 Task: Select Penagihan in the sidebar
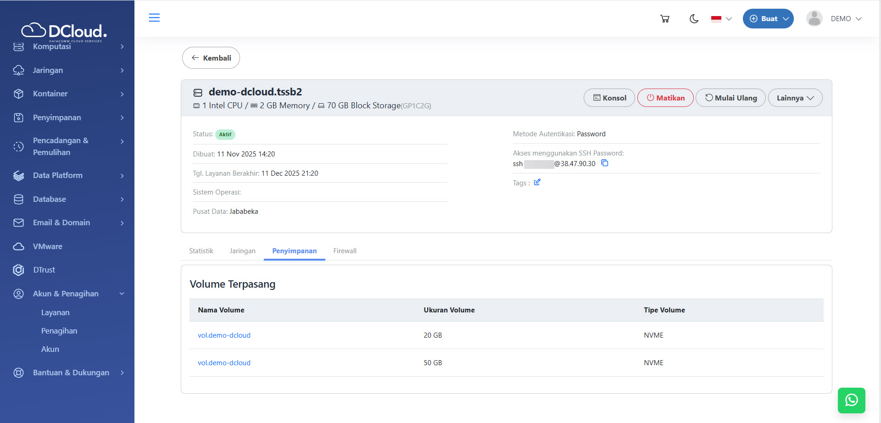click(59, 331)
